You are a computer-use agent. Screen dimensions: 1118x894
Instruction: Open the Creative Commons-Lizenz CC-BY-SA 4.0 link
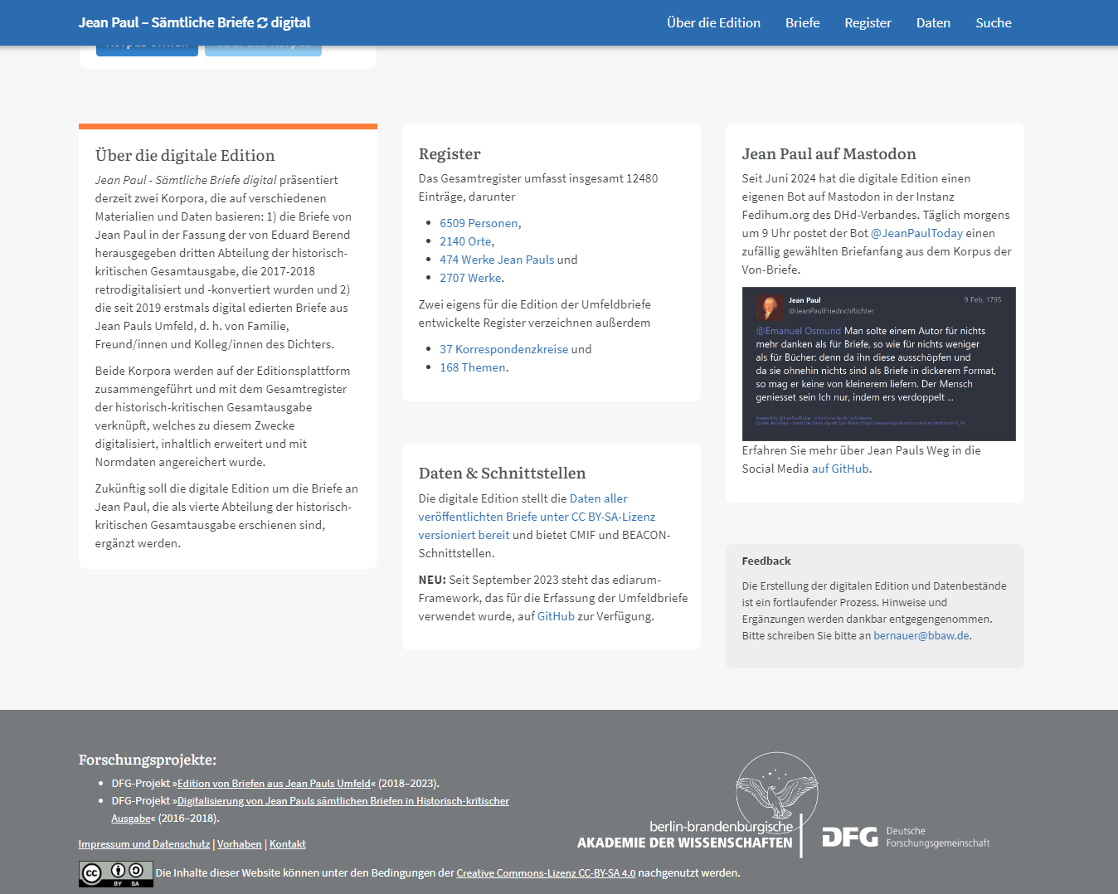point(546,872)
